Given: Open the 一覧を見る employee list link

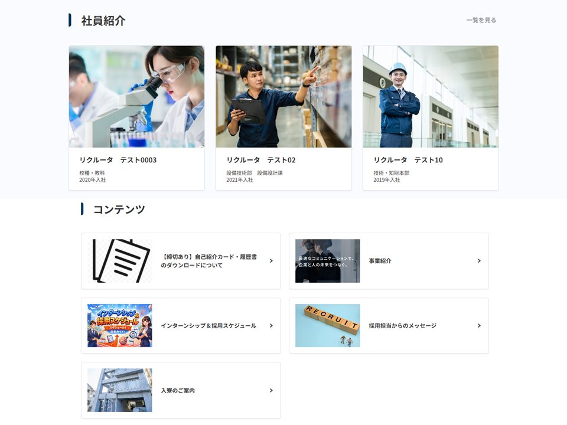Looking at the screenshot, I should (480, 19).
